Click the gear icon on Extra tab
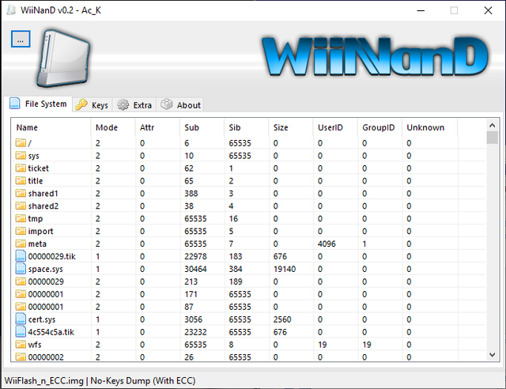This screenshot has width=506, height=389. click(x=123, y=105)
